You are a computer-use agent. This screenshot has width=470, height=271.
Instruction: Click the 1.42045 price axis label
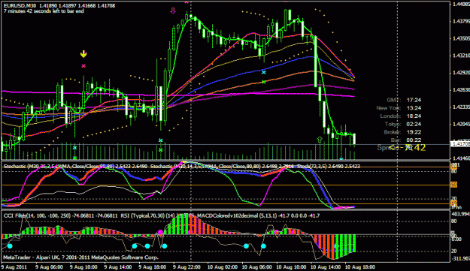coord(461,124)
